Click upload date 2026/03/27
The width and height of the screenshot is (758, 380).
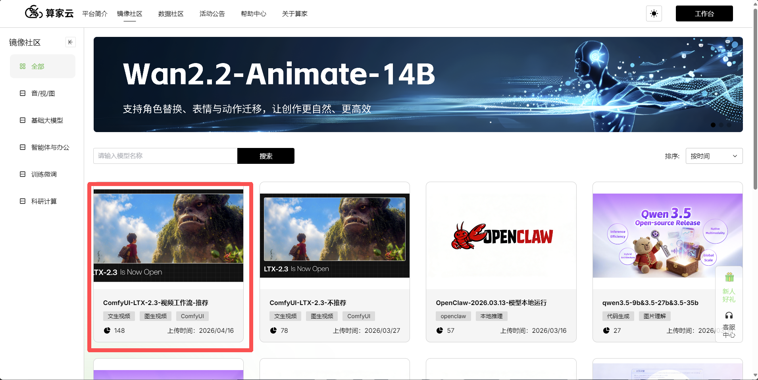point(382,330)
